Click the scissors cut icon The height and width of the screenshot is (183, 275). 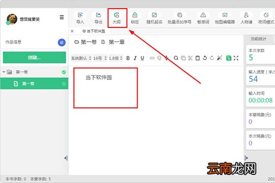190,58
